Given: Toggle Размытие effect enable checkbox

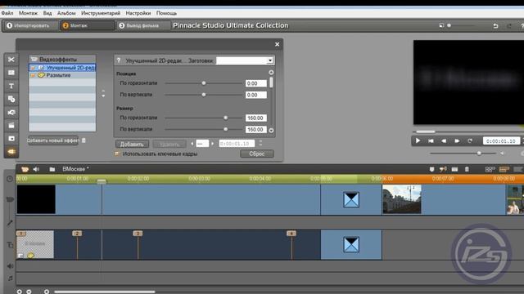Looking at the screenshot, I should click(x=33, y=75).
